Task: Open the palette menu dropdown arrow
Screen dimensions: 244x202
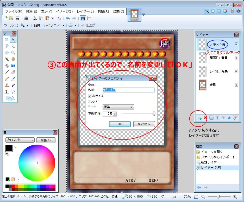Action: (x=18, y=179)
